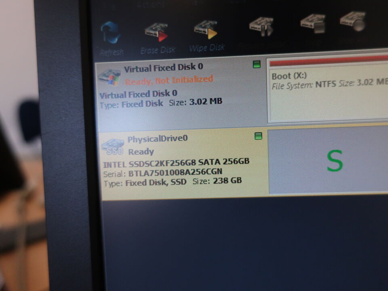Open the Actions menu

(151, 5)
